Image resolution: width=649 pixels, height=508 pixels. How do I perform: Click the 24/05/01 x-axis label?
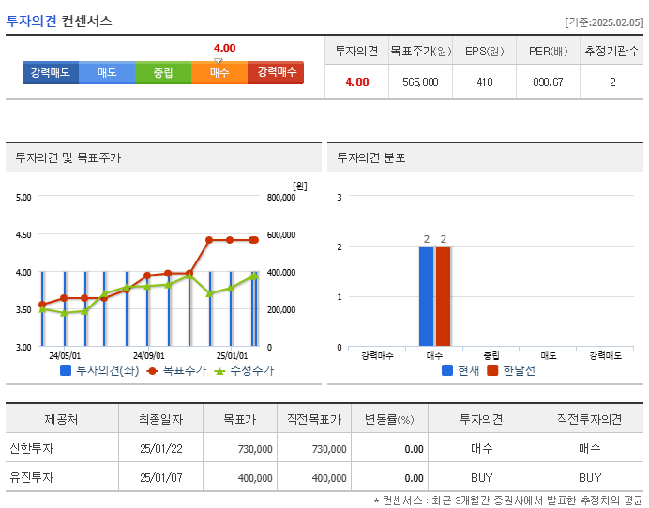click(x=65, y=356)
